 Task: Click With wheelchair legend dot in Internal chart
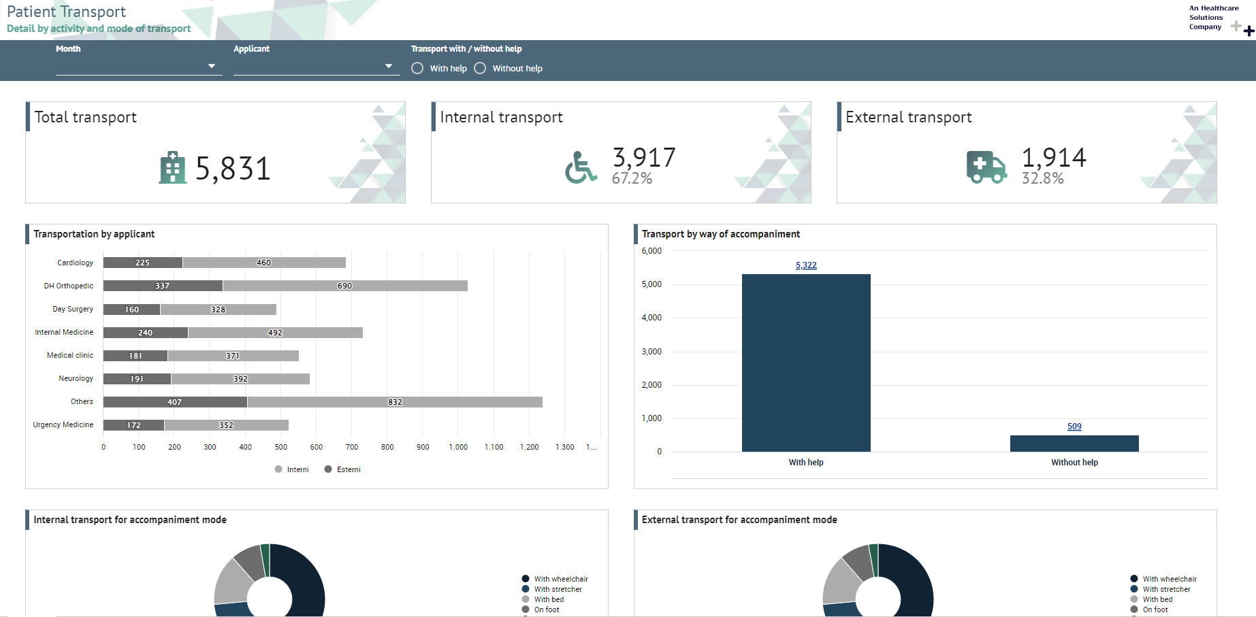[x=526, y=579]
